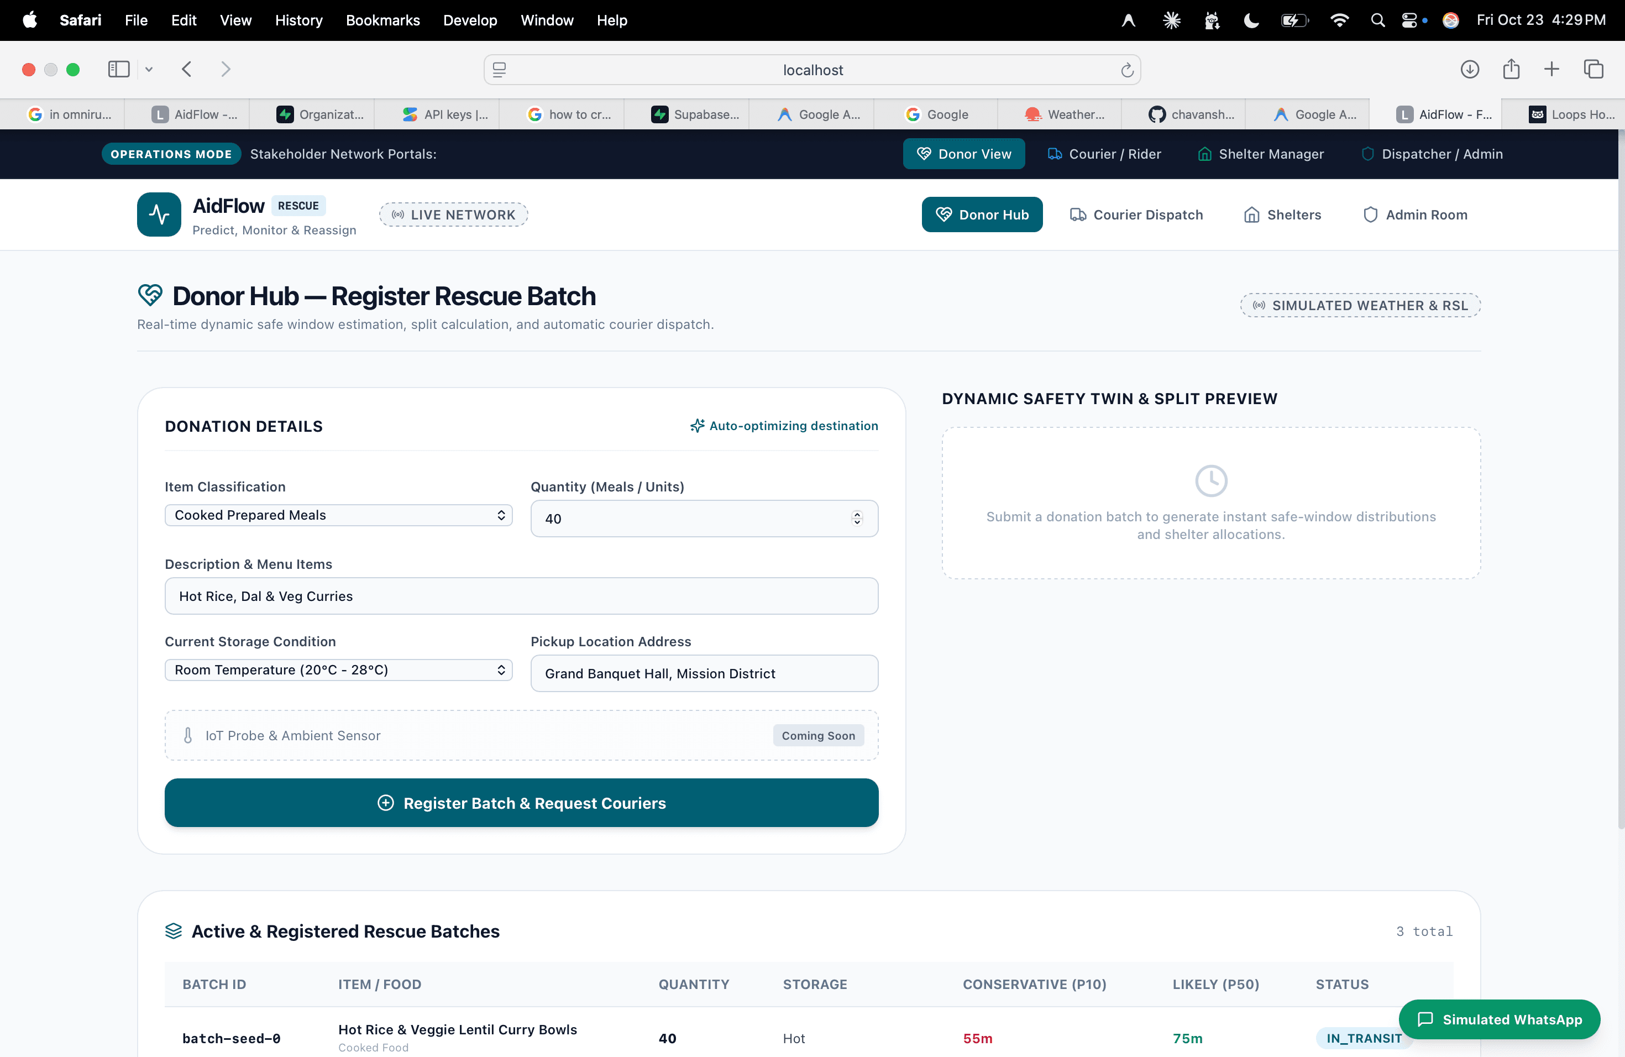Click the AidFlow pulse logo icon
This screenshot has height=1057, width=1625.
[159, 214]
